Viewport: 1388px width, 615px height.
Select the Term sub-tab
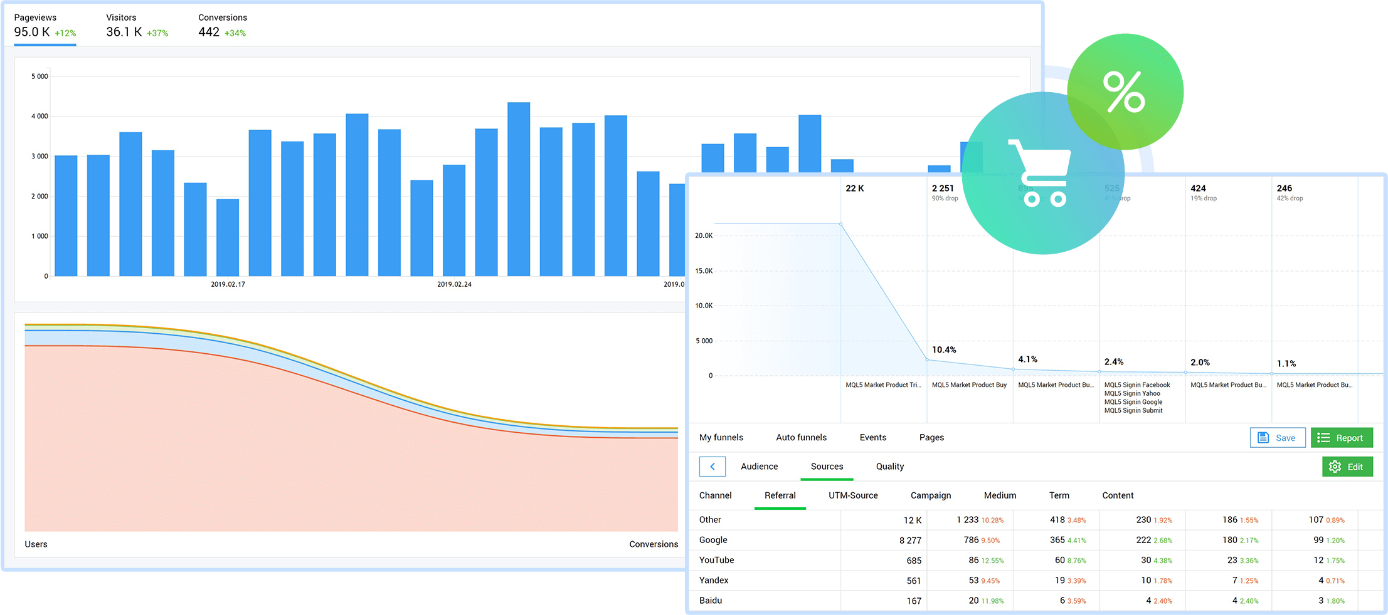(1059, 495)
